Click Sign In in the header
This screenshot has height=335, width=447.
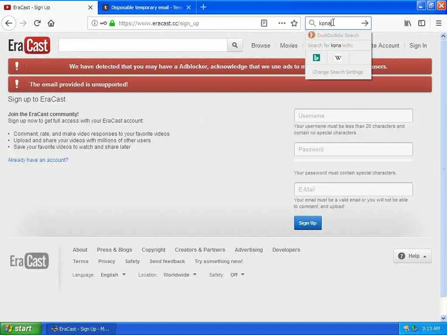[418, 45]
